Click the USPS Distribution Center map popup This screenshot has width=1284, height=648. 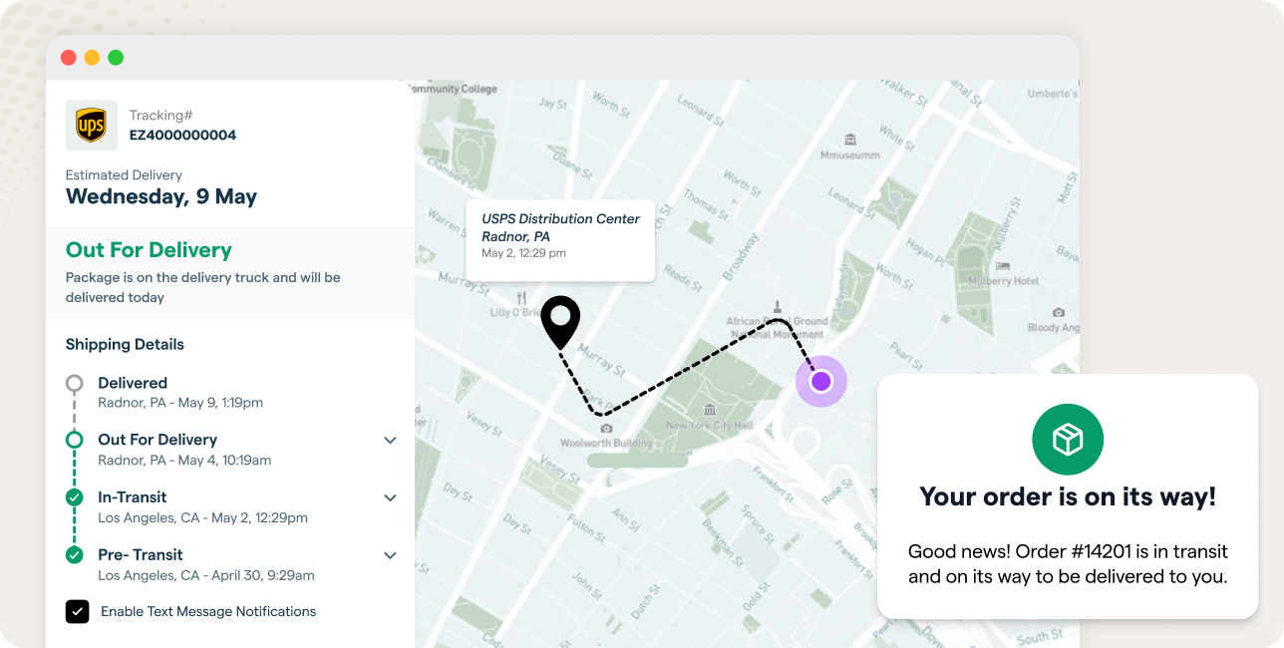[x=560, y=236]
